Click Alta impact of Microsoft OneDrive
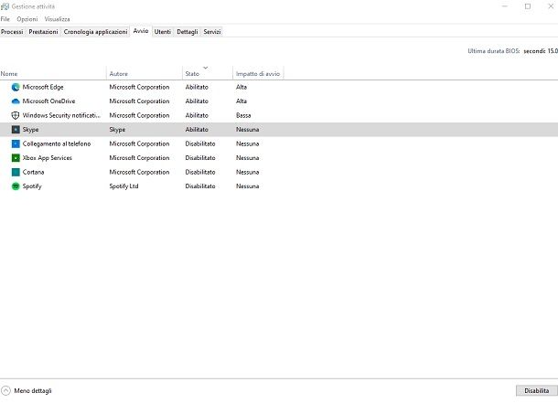This screenshot has height=403, width=558. (x=241, y=101)
